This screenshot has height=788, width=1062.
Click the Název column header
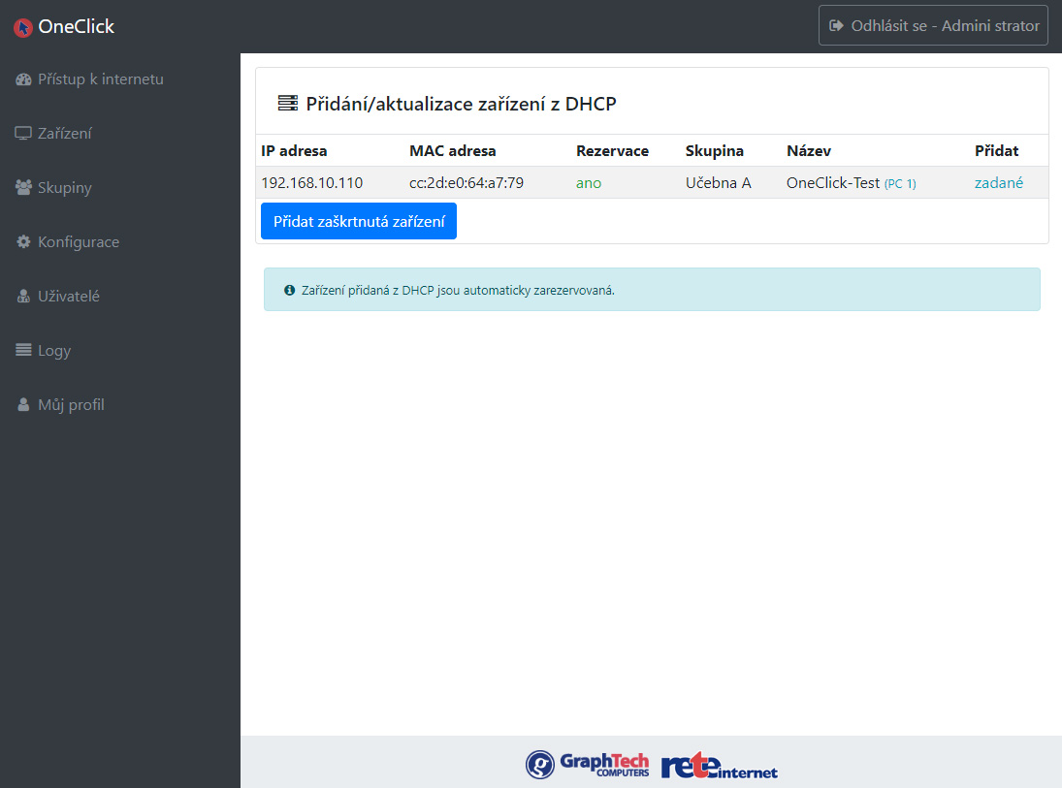[809, 151]
